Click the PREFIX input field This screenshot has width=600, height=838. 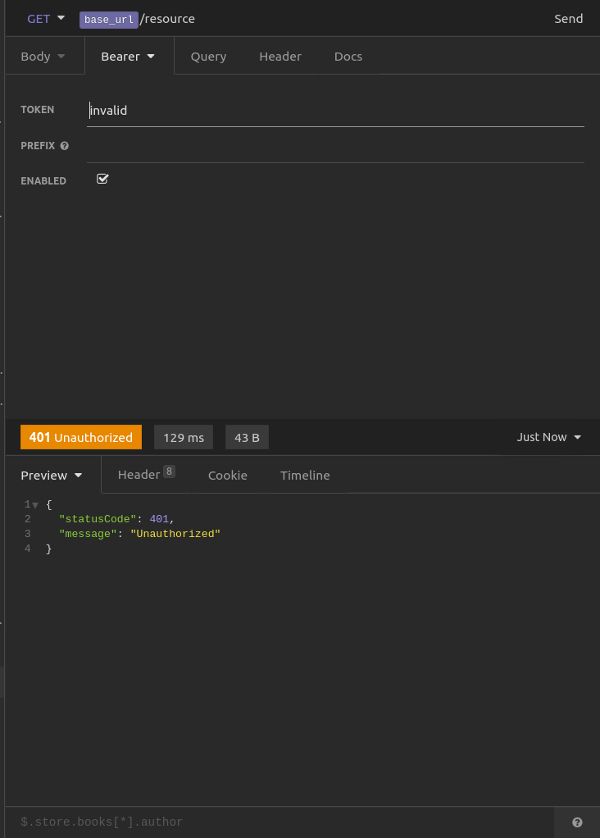tap(335, 146)
